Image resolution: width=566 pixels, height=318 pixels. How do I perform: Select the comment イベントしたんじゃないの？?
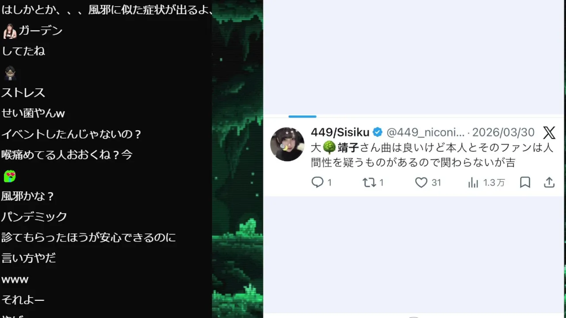[72, 134]
